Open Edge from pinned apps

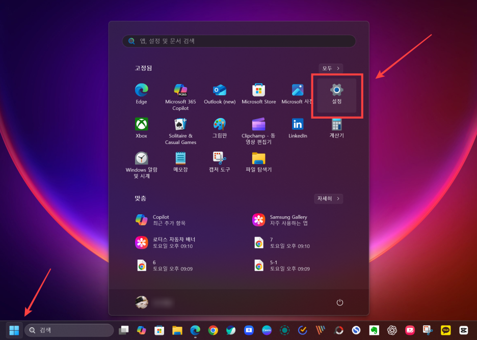pyautogui.click(x=141, y=94)
